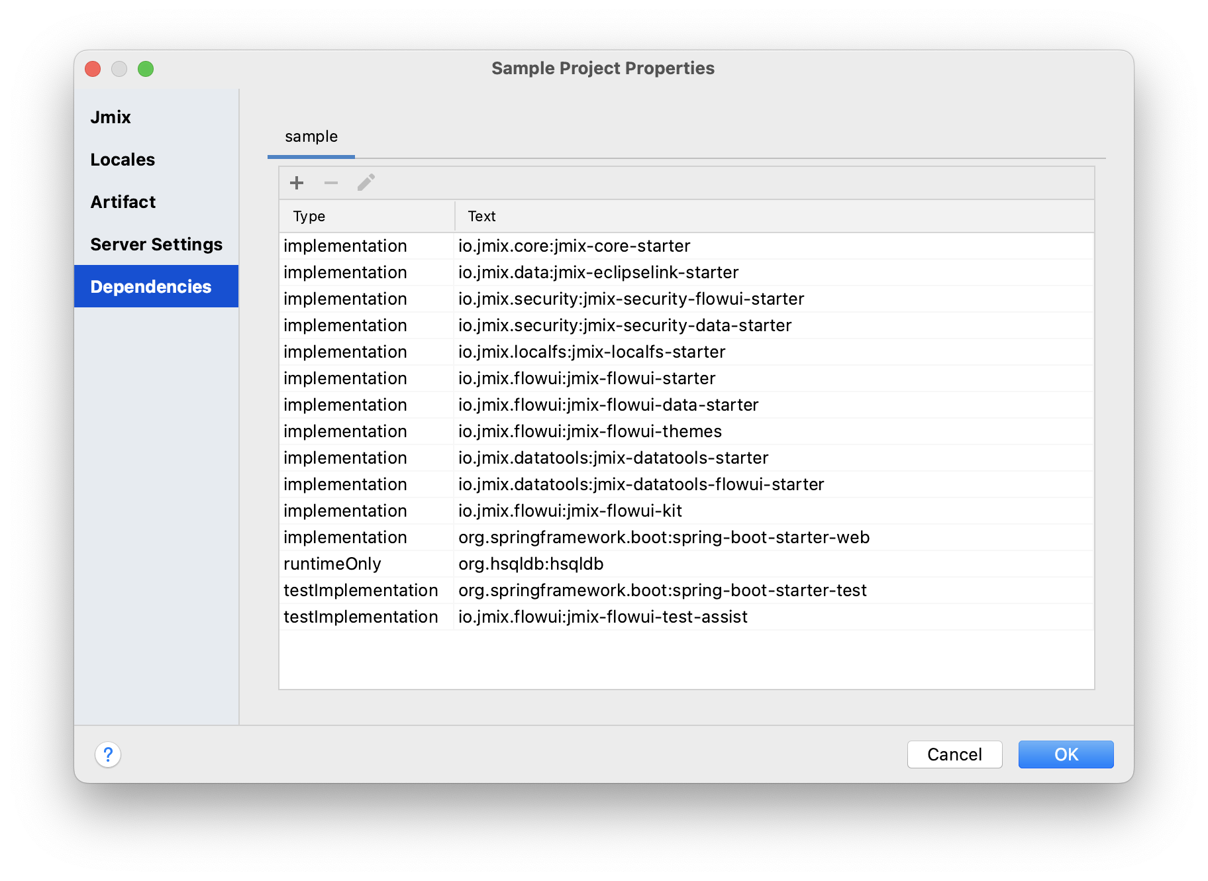1208x881 pixels.
Task: Select spring-boot-starter-web dependency
Action: click(x=687, y=537)
